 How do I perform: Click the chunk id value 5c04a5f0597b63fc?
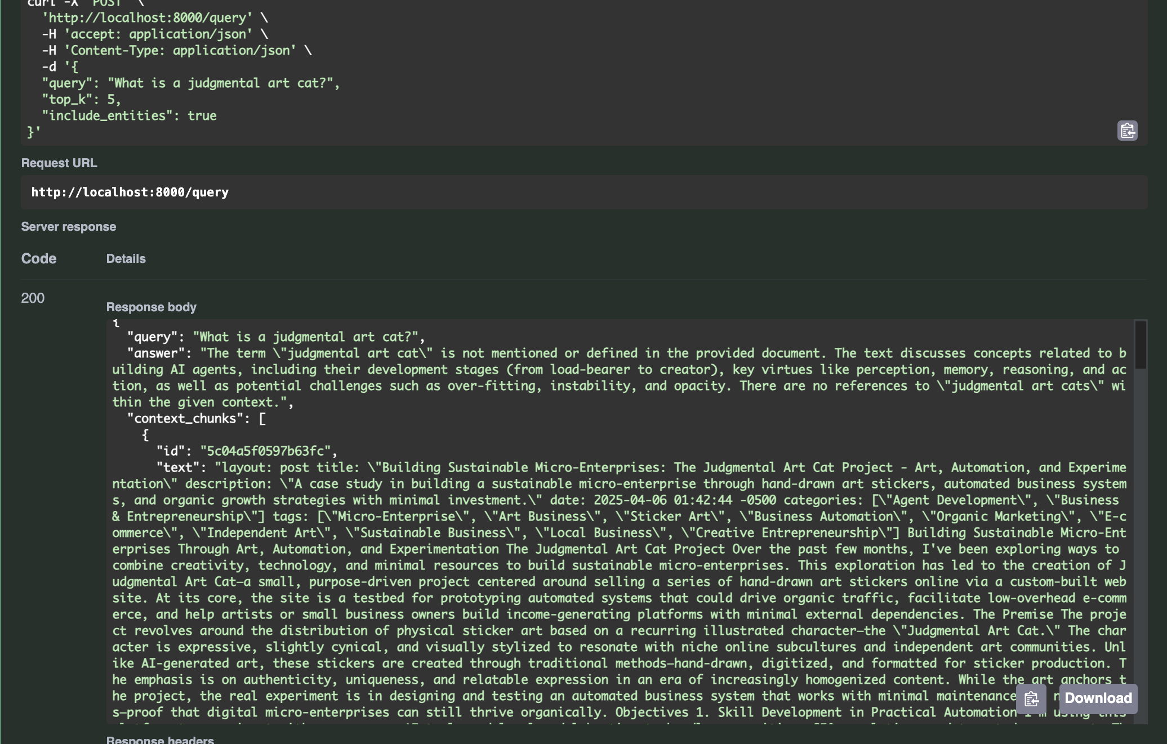265,451
